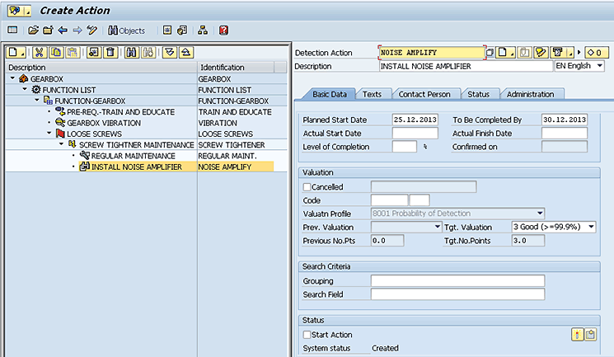Screen dimensions: 614x357
Task: Click the Expand all nodes icon
Action: [170, 52]
